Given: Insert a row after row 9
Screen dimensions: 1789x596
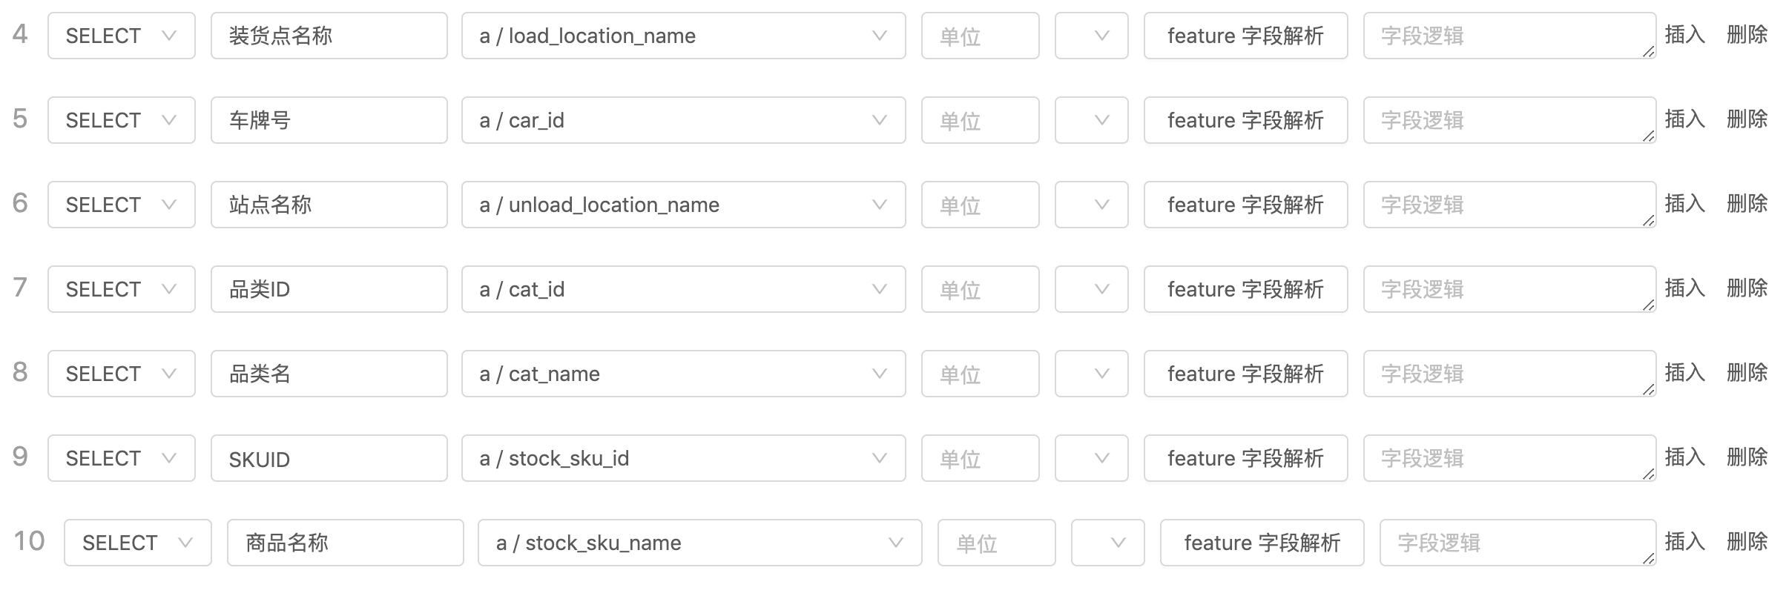Looking at the screenshot, I should [x=1684, y=457].
